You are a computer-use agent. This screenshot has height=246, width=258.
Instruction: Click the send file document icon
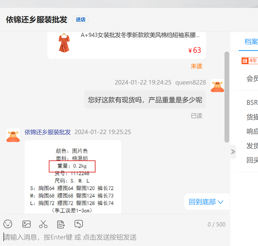coord(61,224)
